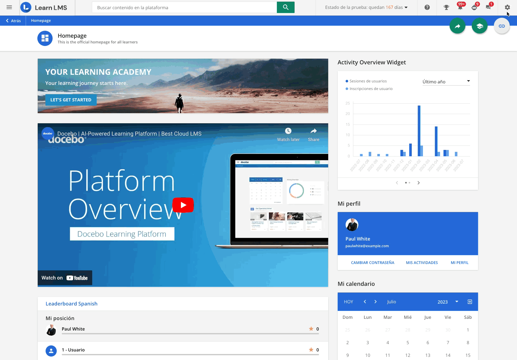Open notifications bell with 99+ badge
This screenshot has height=360, width=517.
[x=460, y=7]
